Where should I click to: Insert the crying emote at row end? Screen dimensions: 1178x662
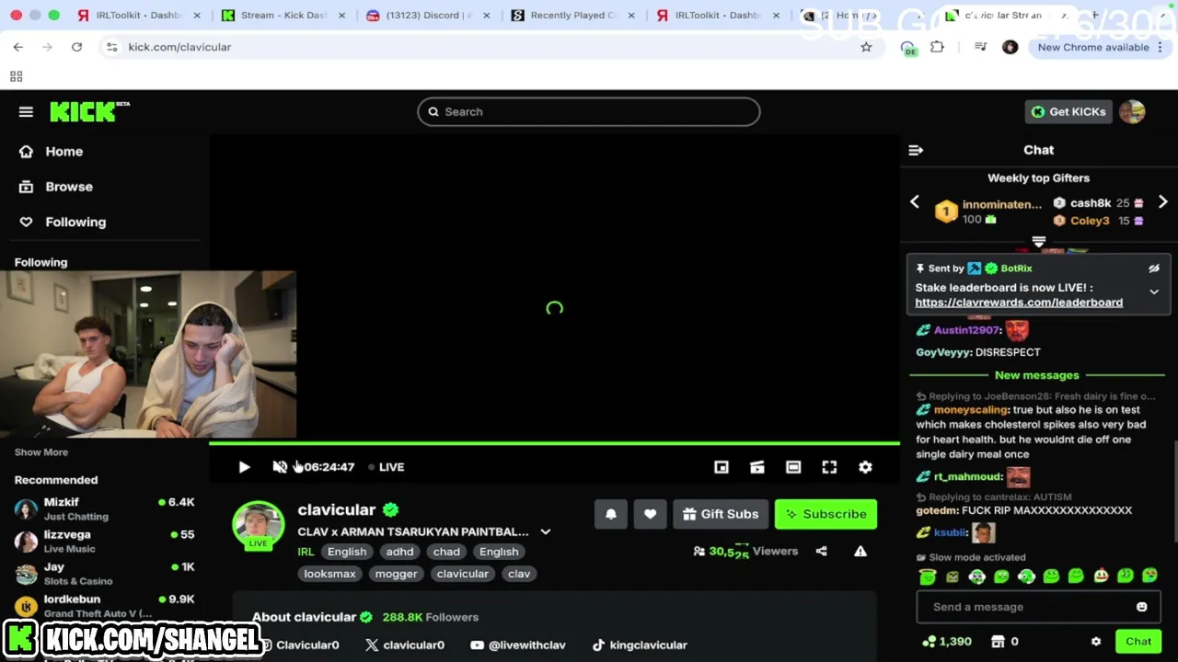[x=1150, y=576]
